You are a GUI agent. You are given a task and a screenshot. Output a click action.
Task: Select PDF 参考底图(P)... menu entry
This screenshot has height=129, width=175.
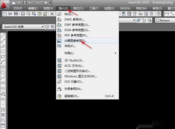point(87,35)
